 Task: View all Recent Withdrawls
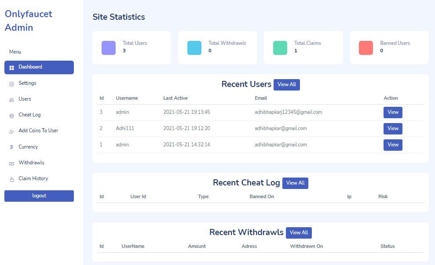pos(299,232)
